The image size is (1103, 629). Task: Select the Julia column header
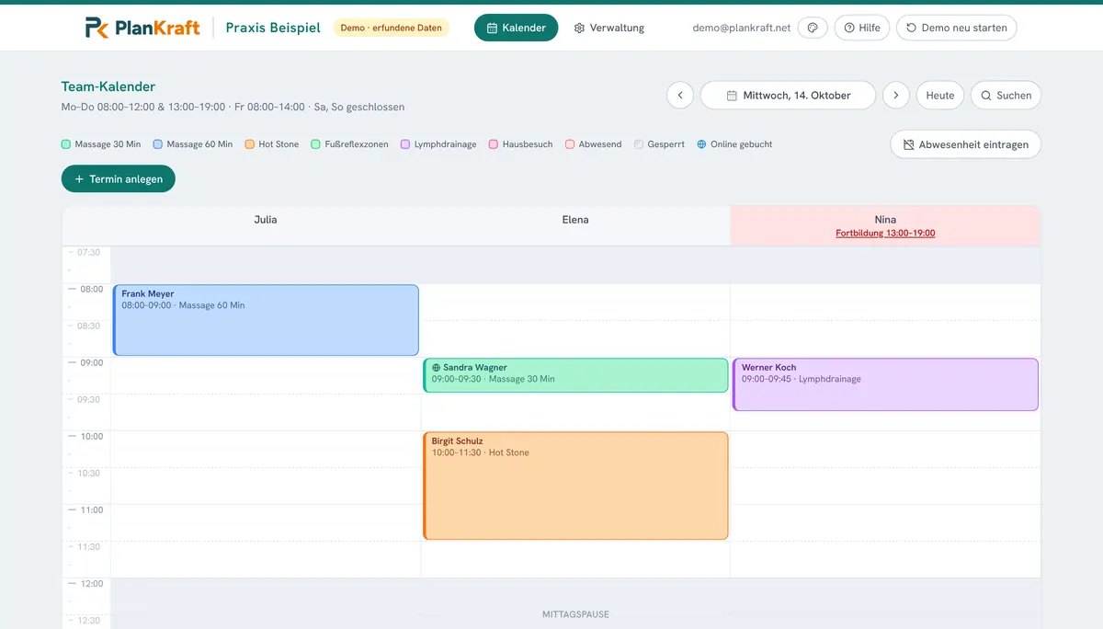click(266, 220)
